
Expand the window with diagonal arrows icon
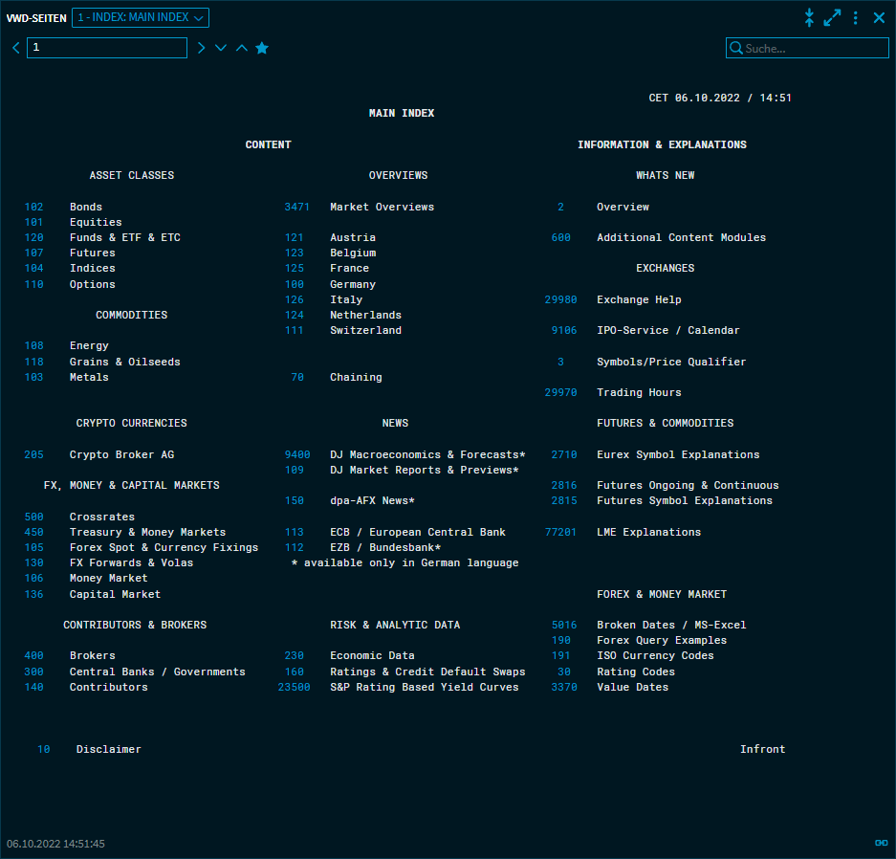tap(832, 17)
